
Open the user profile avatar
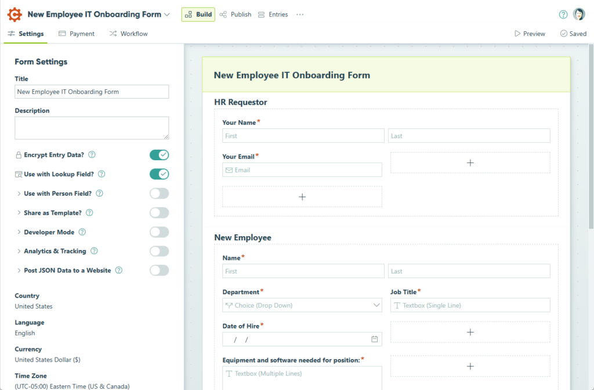click(x=579, y=14)
